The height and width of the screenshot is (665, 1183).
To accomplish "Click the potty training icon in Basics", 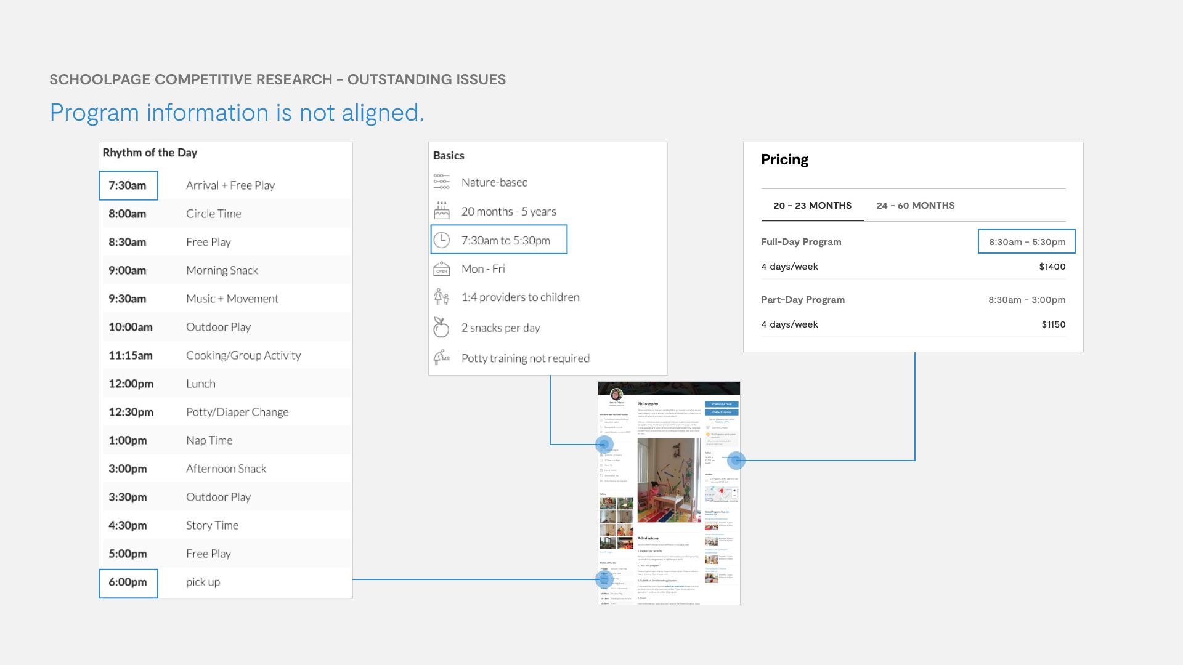I will coord(442,357).
